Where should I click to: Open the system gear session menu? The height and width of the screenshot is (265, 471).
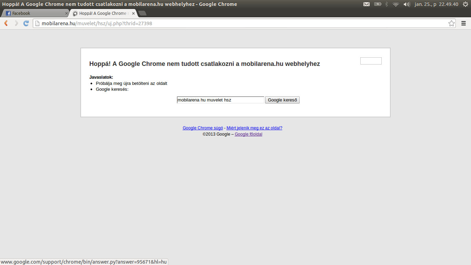465,4
